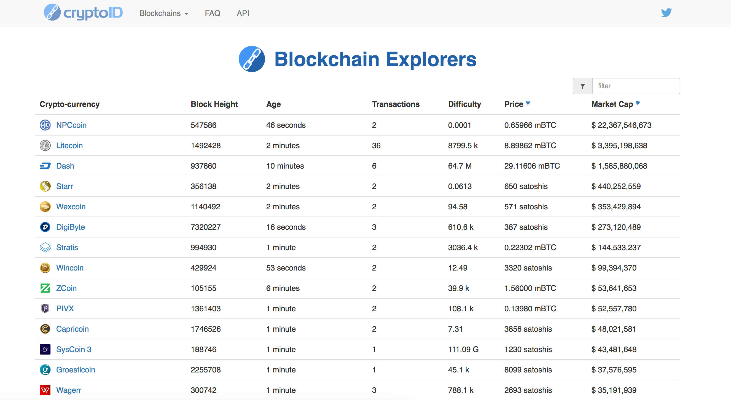
Task: Select age value 10 minutes
Action: [285, 166]
